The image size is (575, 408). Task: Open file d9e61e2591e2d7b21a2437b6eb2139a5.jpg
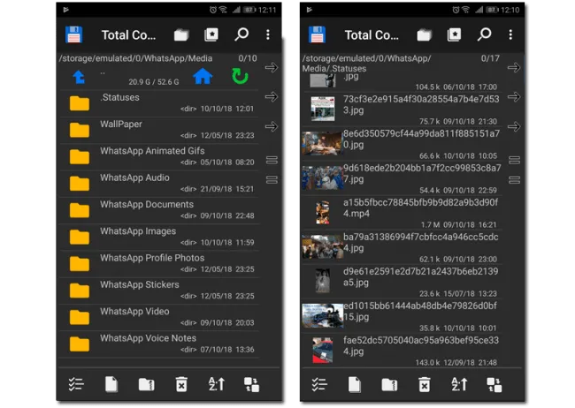402,282
